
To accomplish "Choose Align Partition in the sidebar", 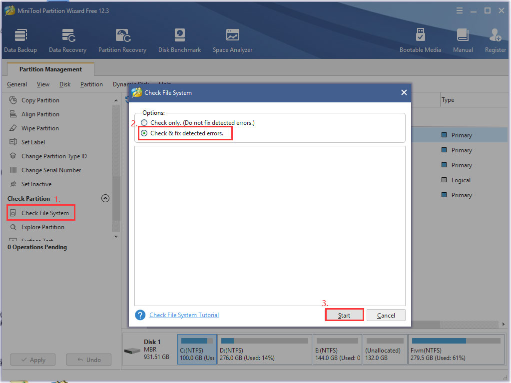I will [x=40, y=114].
